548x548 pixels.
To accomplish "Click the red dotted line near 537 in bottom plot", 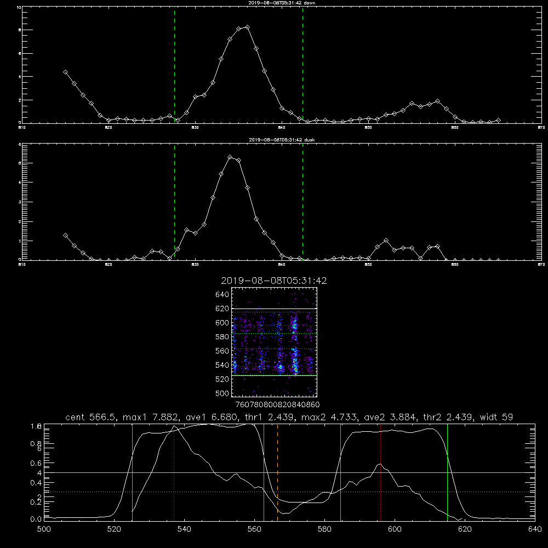I will coord(174,472).
